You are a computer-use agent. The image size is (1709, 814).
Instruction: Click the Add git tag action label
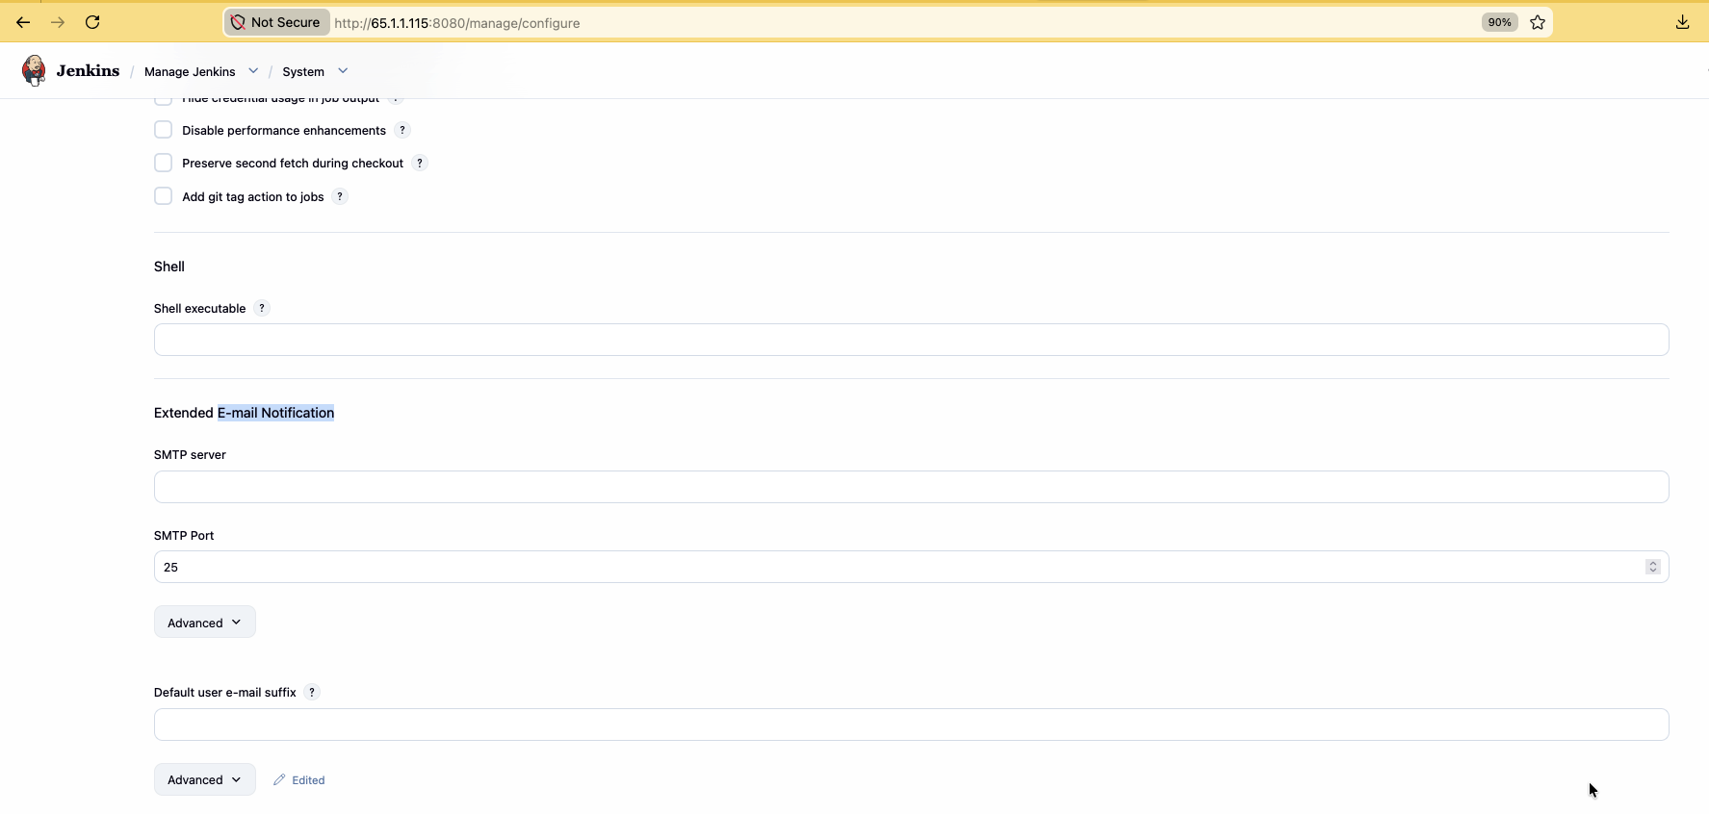tap(253, 196)
